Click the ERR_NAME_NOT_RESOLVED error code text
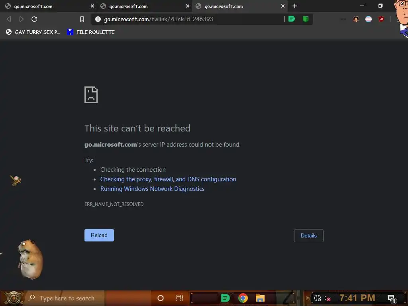408x306 pixels. 114,204
